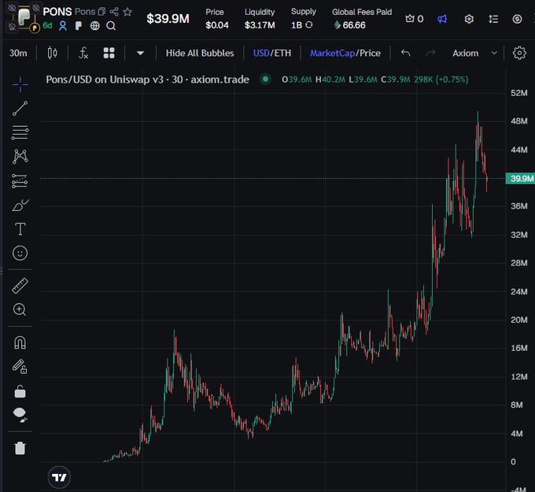Toggle hide all drawings eye icon

pos(20,415)
